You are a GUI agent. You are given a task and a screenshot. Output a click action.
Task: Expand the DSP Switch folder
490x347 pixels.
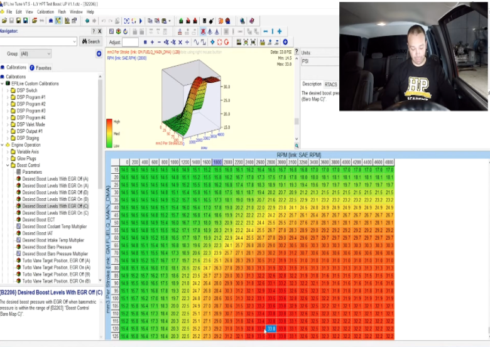pos(8,90)
